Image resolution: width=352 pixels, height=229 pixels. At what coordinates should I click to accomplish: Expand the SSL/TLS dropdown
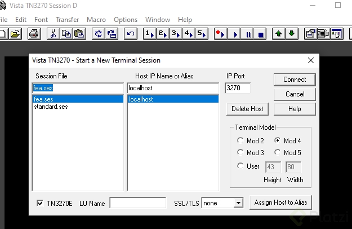[238, 203]
